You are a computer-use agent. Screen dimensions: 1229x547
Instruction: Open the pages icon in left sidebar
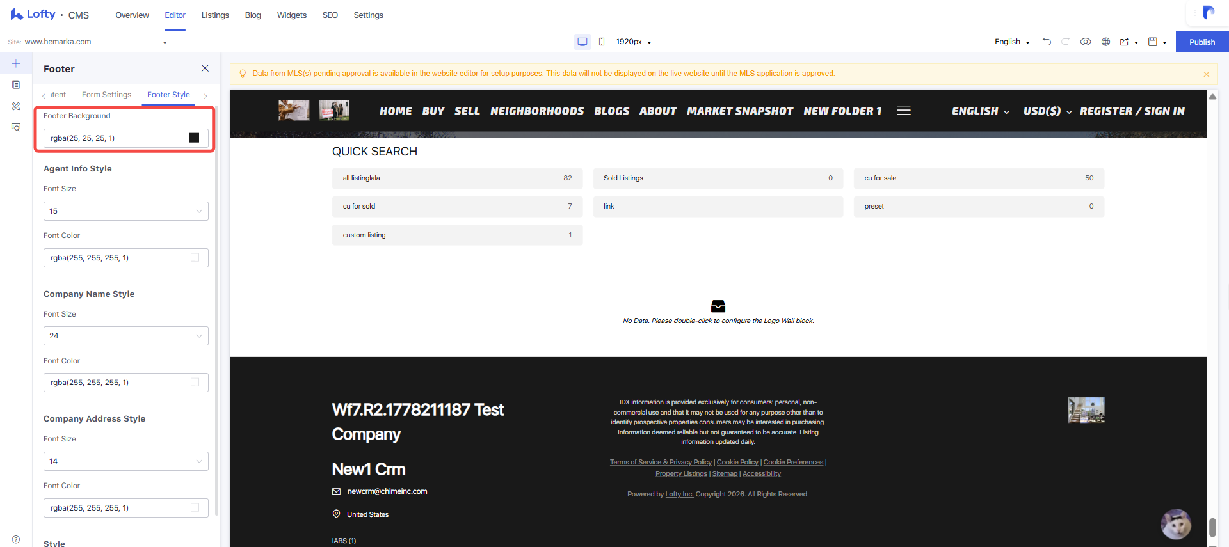point(16,84)
